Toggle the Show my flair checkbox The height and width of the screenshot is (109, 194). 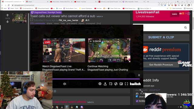pos(137,96)
